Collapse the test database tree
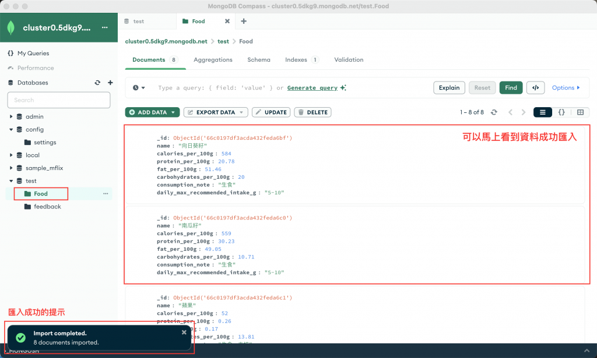Viewport: 597px width, 358px height. [11, 181]
